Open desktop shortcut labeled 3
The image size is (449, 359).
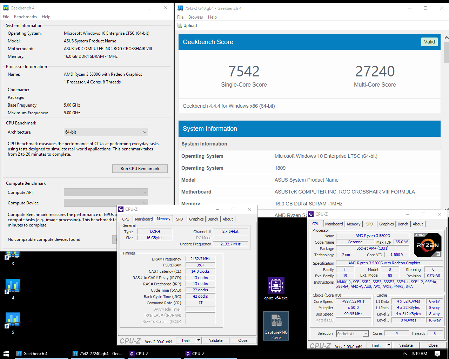point(13,258)
